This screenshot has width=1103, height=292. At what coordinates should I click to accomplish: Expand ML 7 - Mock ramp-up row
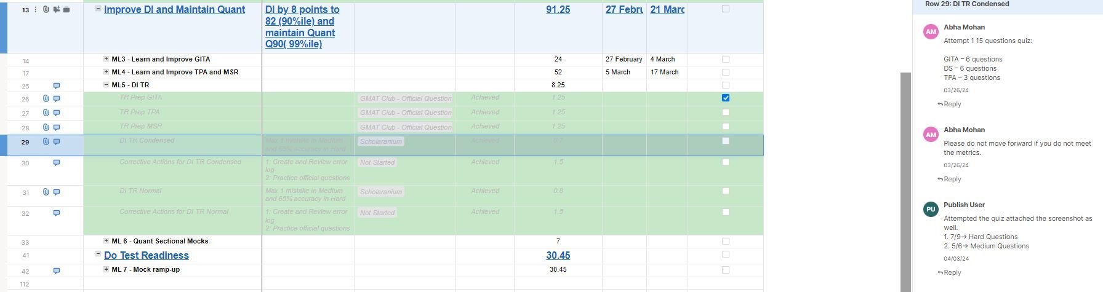click(x=106, y=269)
